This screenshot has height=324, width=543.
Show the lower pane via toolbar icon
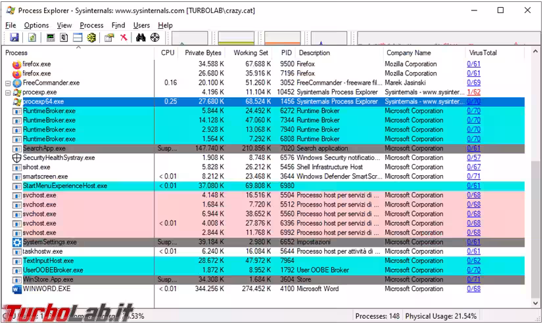coord(78,38)
